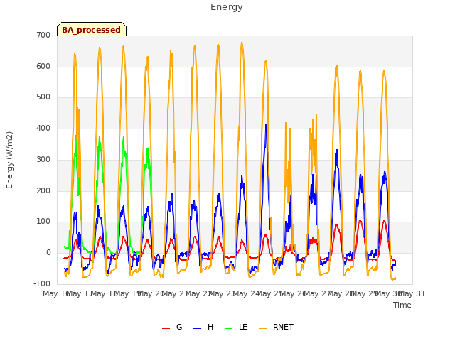Click the 500 y-axis tick label

[x=43, y=97]
